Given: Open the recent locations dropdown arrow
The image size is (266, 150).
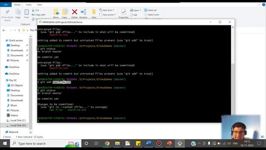Looking at the screenshot, I should (15, 30).
